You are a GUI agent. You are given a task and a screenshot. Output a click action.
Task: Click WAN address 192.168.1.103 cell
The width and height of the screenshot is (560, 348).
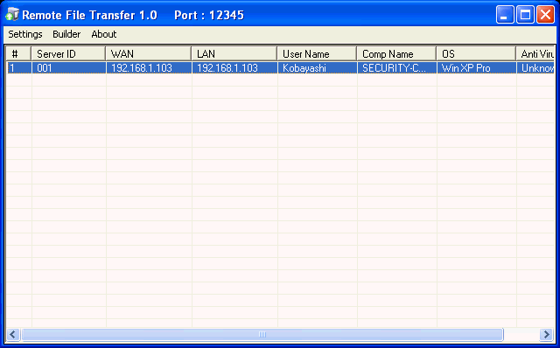[149, 68]
